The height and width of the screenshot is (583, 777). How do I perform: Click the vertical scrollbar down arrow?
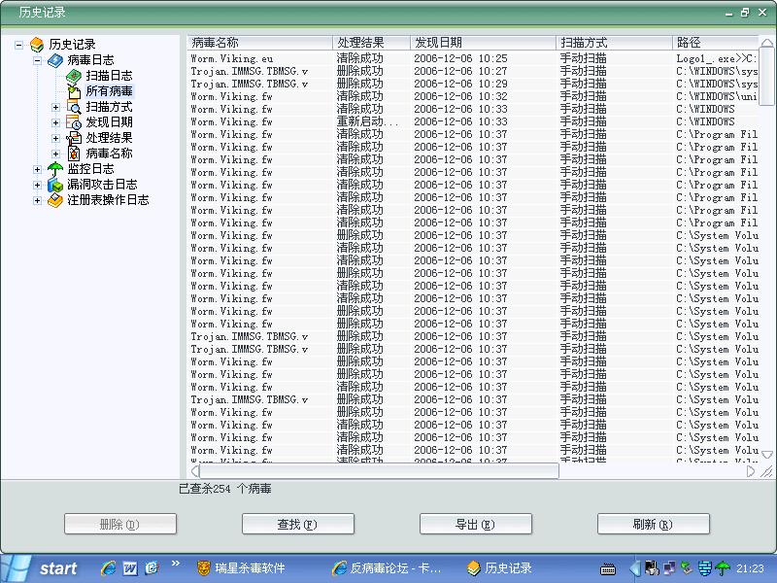(767, 455)
